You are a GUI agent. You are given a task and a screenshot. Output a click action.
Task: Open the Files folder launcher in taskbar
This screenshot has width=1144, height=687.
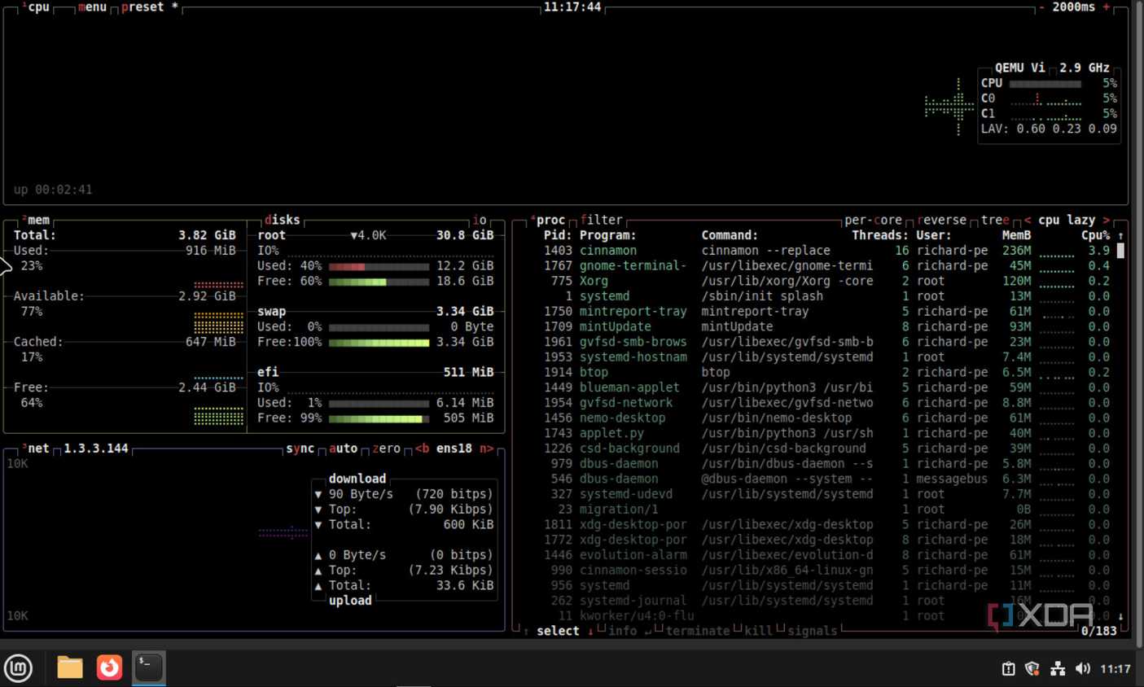[70, 667]
